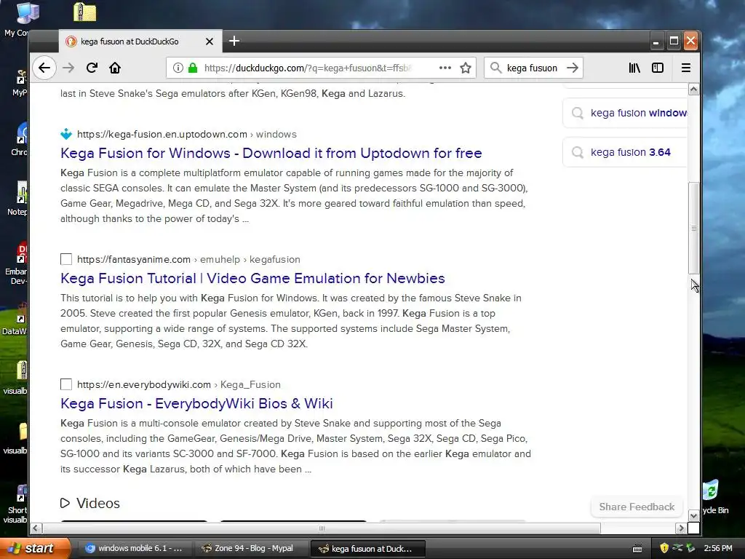Open Kega Fusion for Windows Uptodown result
The width and height of the screenshot is (745, 559).
[x=271, y=153]
